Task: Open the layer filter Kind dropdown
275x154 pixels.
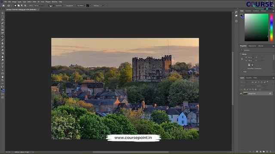Action: click(x=245, y=82)
